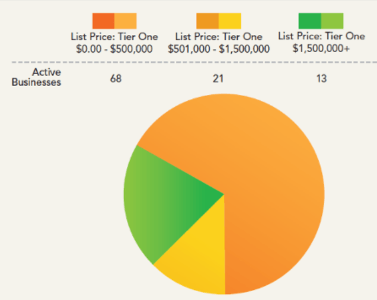Click "List Price: Tier One" heading above $501,000 range
The image size is (377, 300).
[x=219, y=37]
